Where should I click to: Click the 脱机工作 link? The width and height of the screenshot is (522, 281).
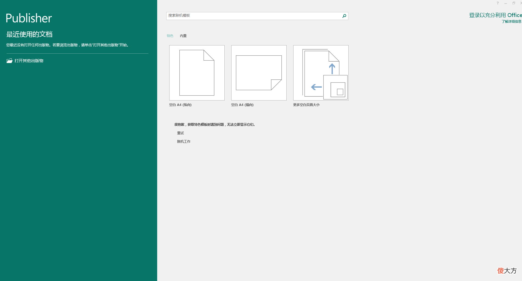click(x=184, y=142)
